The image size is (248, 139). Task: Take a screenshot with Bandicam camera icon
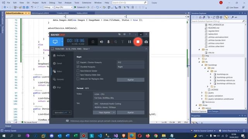coord(146,42)
